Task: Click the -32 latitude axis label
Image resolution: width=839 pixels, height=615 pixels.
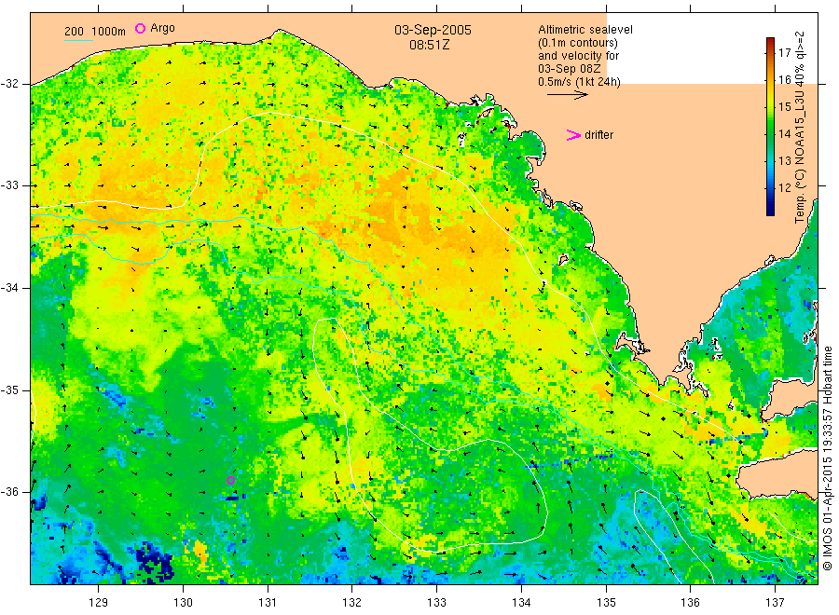Action: click(10, 84)
